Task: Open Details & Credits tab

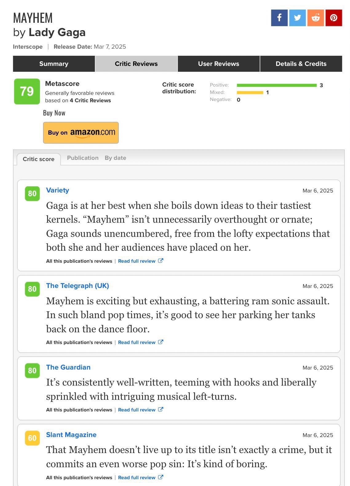Action: 301,64
